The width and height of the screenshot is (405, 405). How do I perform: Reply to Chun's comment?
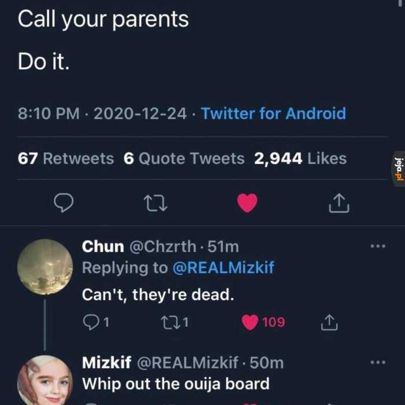click(x=92, y=322)
